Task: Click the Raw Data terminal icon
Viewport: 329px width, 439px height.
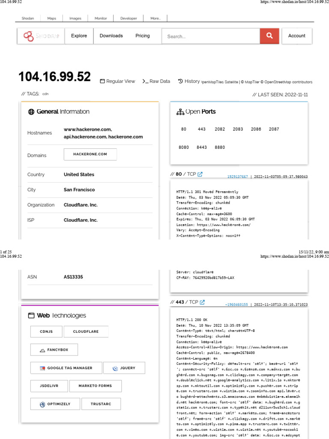Action: pyautogui.click(x=145, y=81)
